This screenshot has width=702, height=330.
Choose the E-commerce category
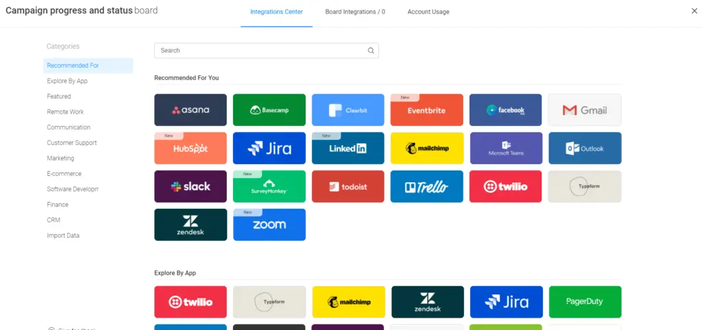(x=64, y=174)
